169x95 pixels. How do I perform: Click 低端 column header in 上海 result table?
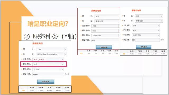pyautogui.click(x=32, y=87)
